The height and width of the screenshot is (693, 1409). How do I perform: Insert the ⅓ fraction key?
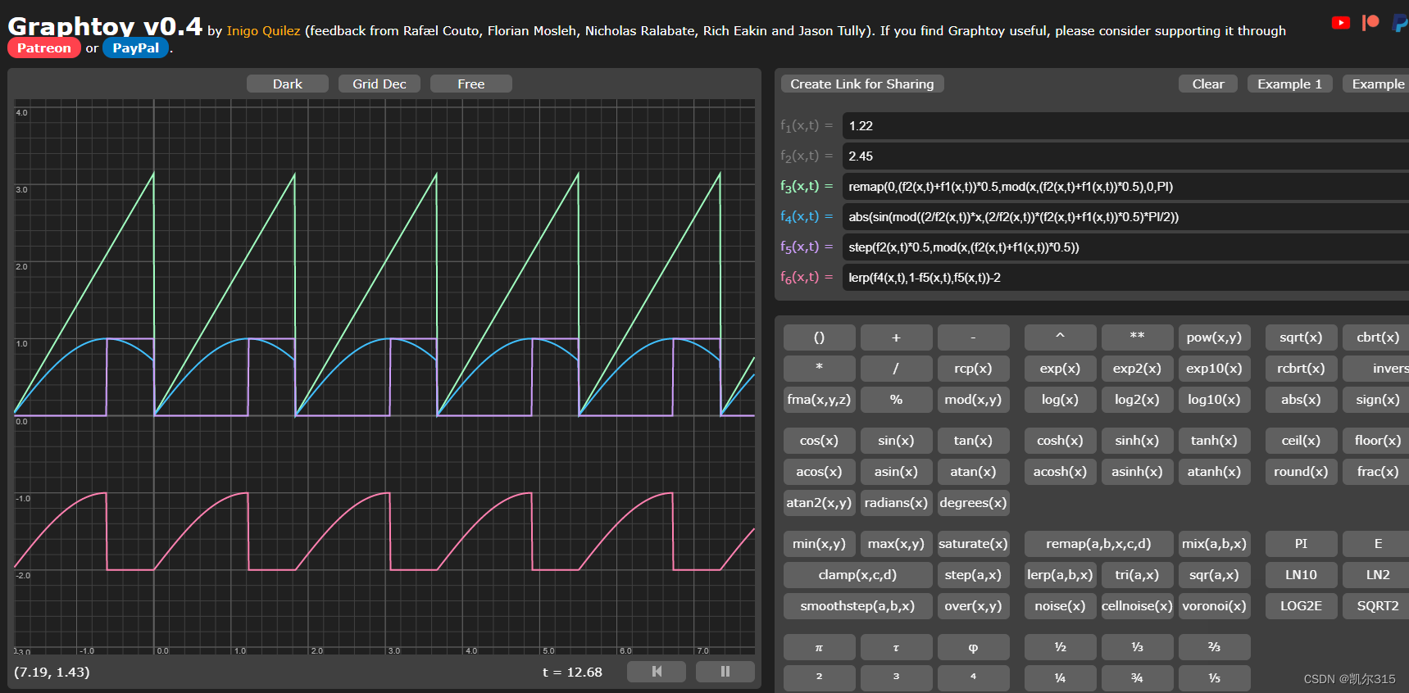tap(1137, 647)
